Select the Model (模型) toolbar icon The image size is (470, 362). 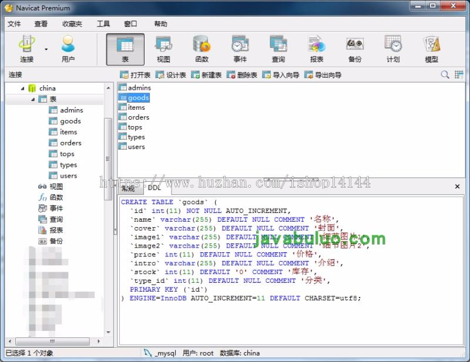(432, 49)
